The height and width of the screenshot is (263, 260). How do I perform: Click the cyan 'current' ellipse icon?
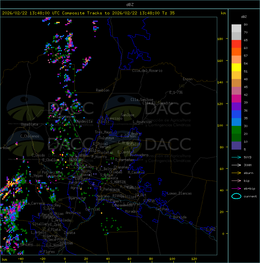coord(236,196)
